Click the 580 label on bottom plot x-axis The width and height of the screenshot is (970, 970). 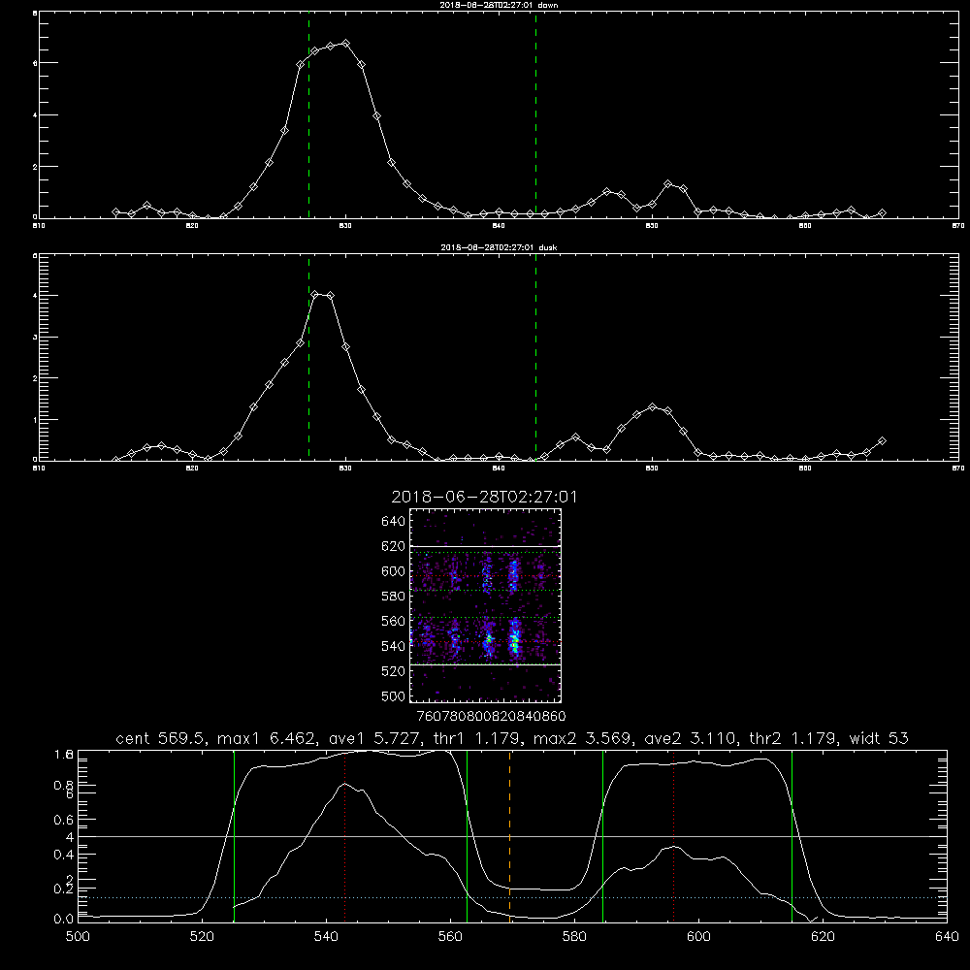[x=574, y=937]
